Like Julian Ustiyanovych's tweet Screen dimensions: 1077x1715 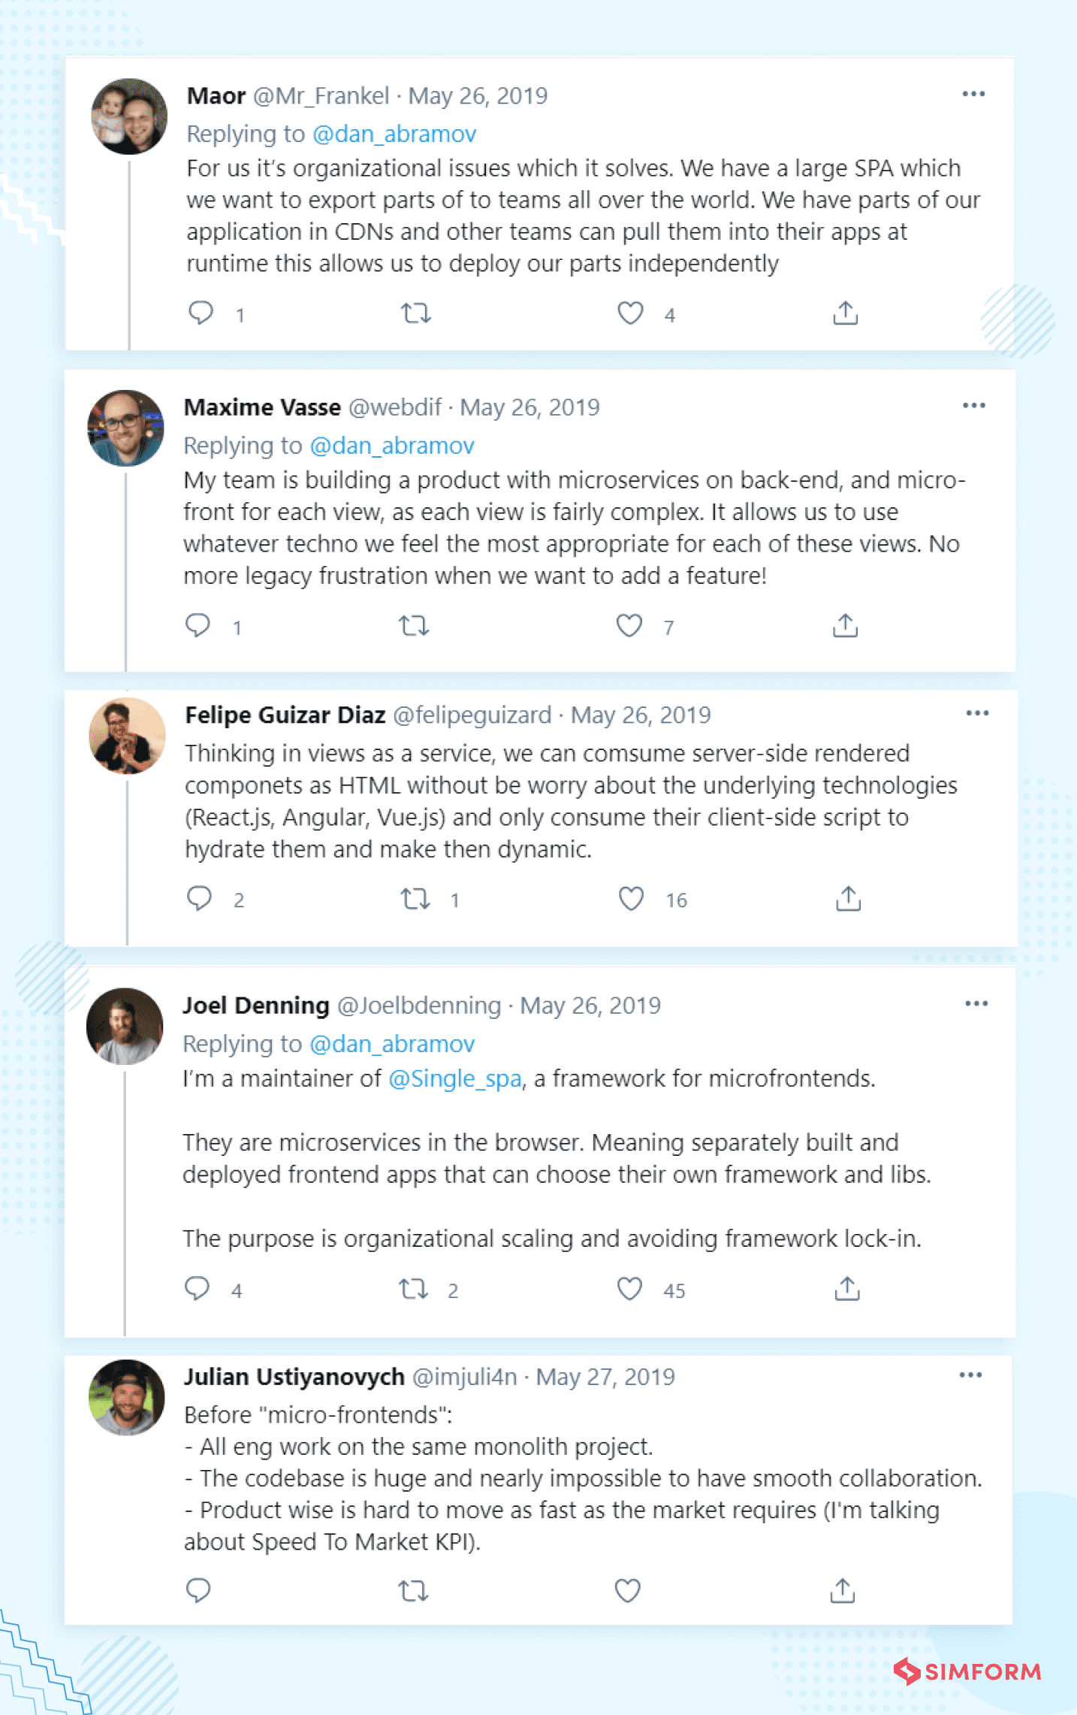pyautogui.click(x=628, y=1590)
